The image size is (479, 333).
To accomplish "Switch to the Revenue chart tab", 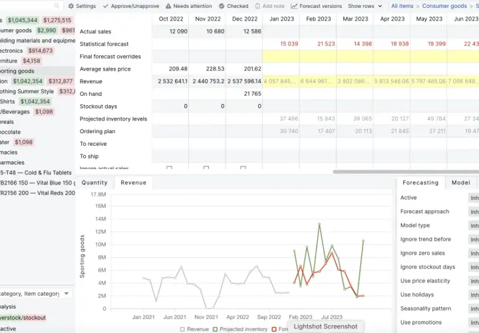I will (134, 182).
